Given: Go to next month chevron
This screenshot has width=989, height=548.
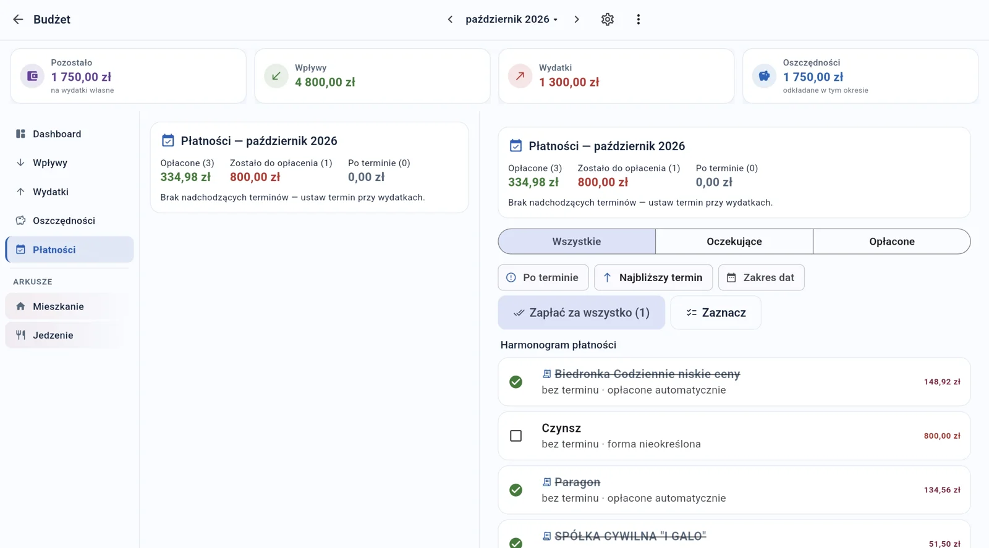Looking at the screenshot, I should (x=577, y=19).
